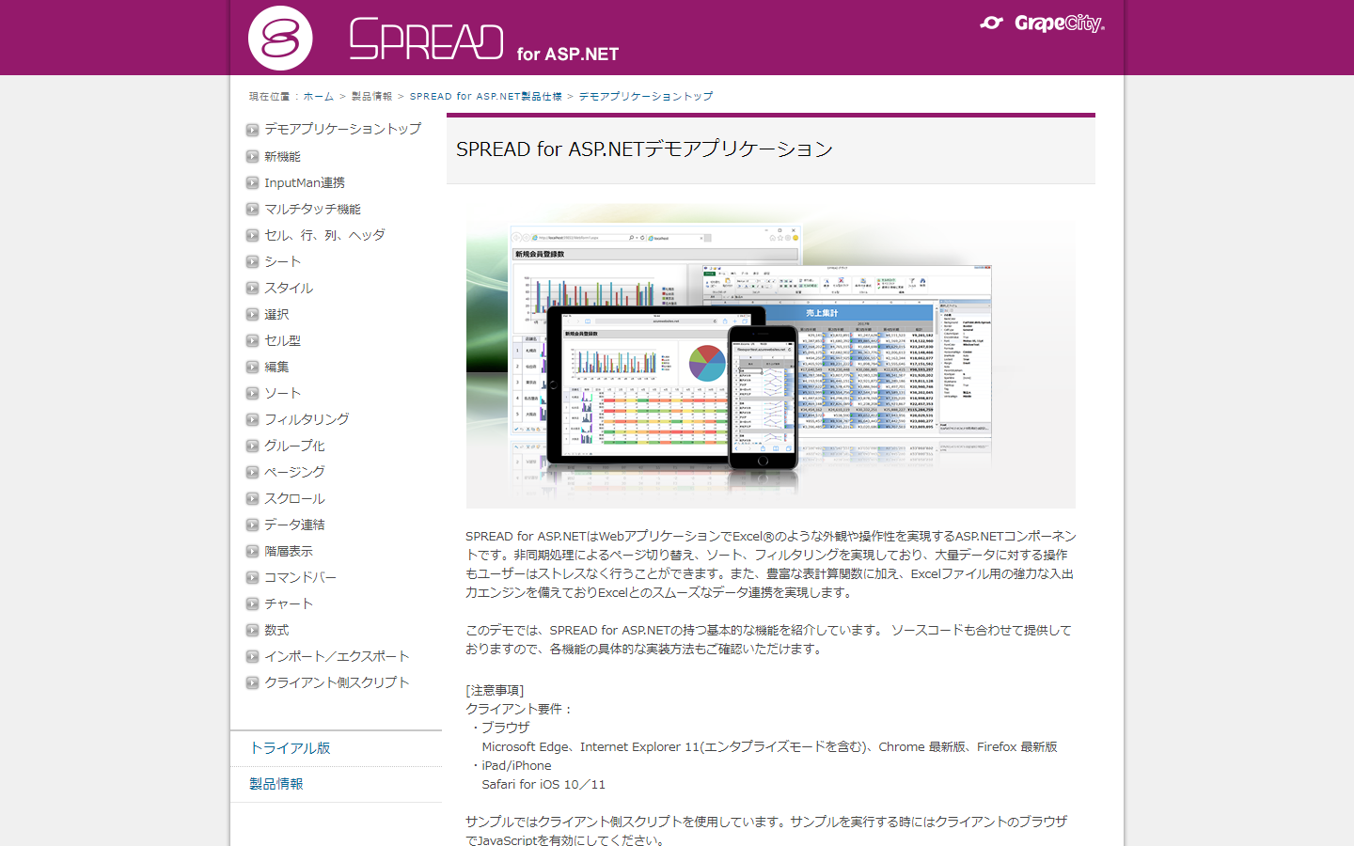Click arrow icon beside 新機能

click(252, 156)
